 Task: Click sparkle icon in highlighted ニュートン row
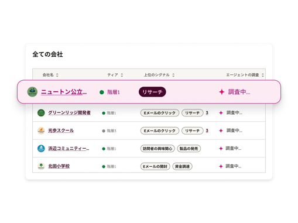pos(222,92)
